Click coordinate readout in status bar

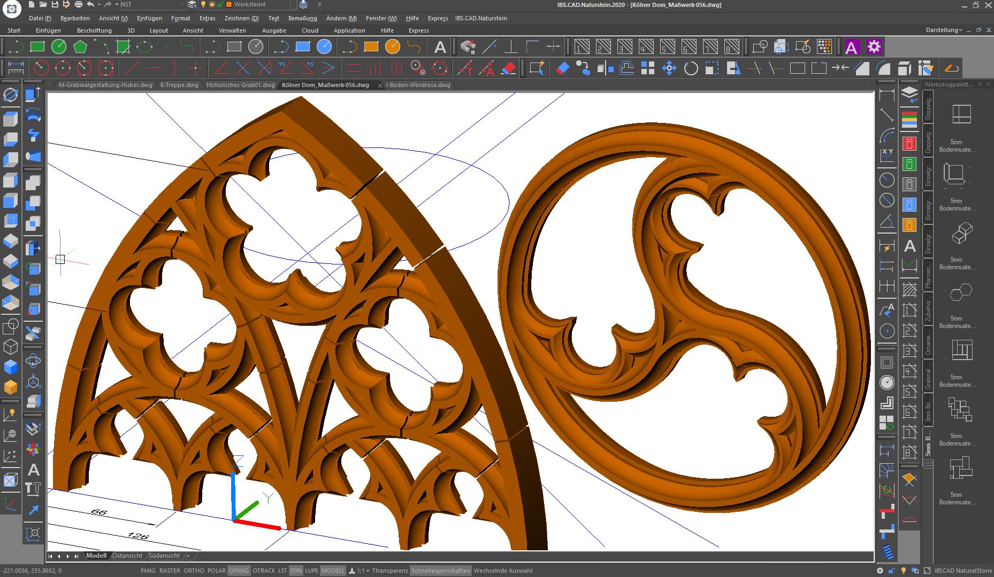click(31, 571)
